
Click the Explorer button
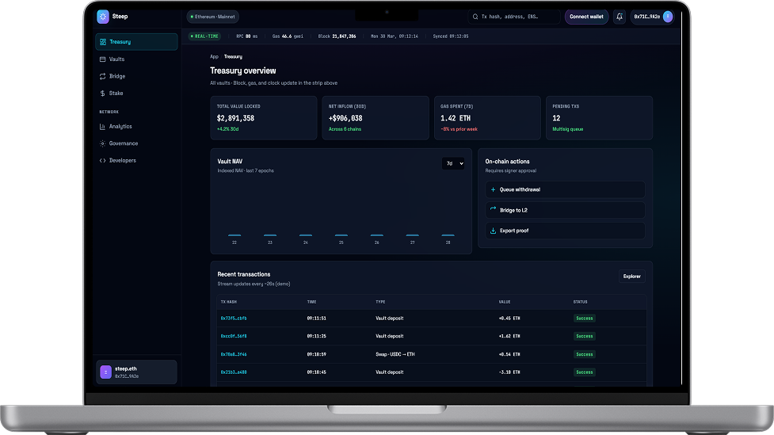(631, 277)
